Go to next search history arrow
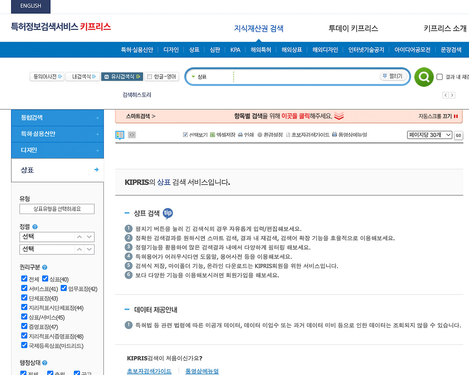469x375 pixels. click(452, 95)
